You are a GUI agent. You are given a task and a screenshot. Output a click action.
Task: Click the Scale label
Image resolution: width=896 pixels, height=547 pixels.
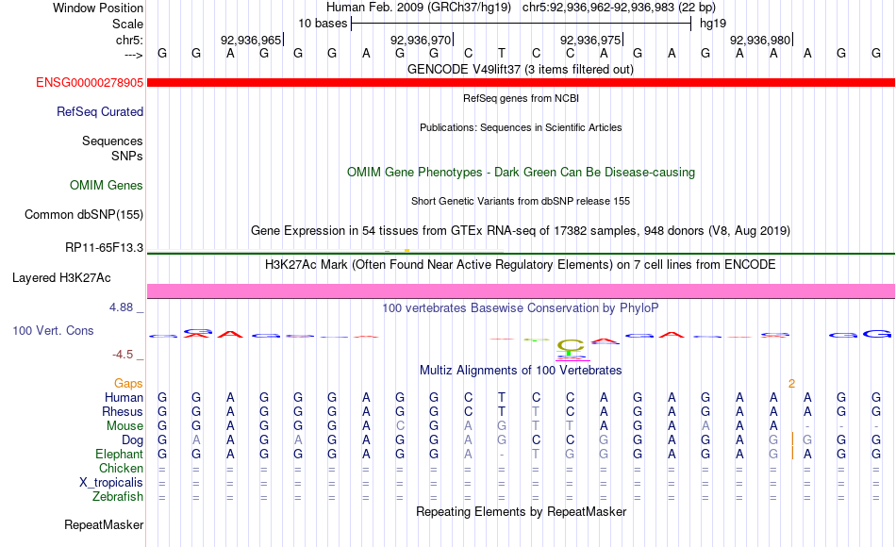click(127, 25)
